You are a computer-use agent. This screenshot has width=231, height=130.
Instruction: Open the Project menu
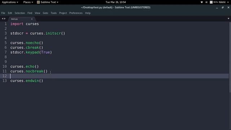pos(63,13)
